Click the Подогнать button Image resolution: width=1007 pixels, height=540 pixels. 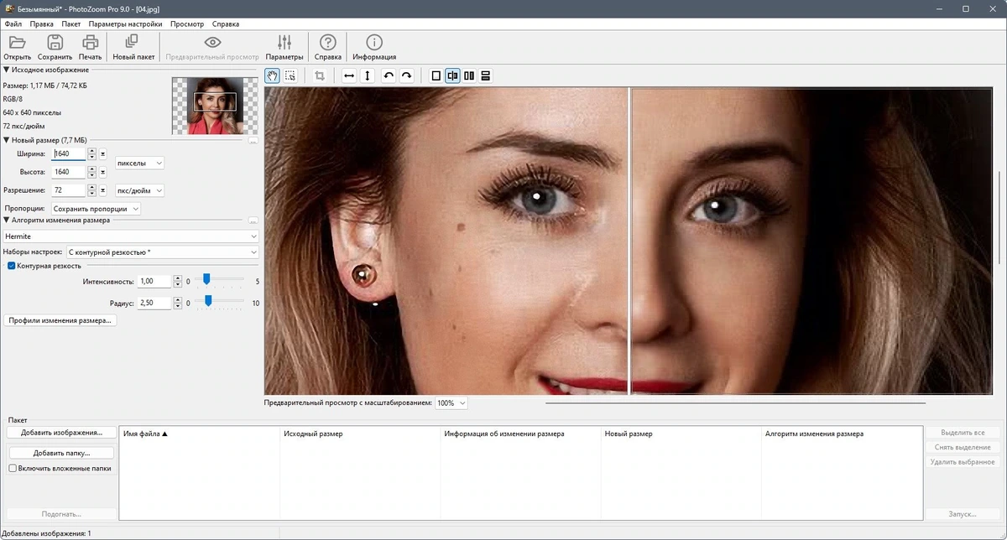coord(61,514)
